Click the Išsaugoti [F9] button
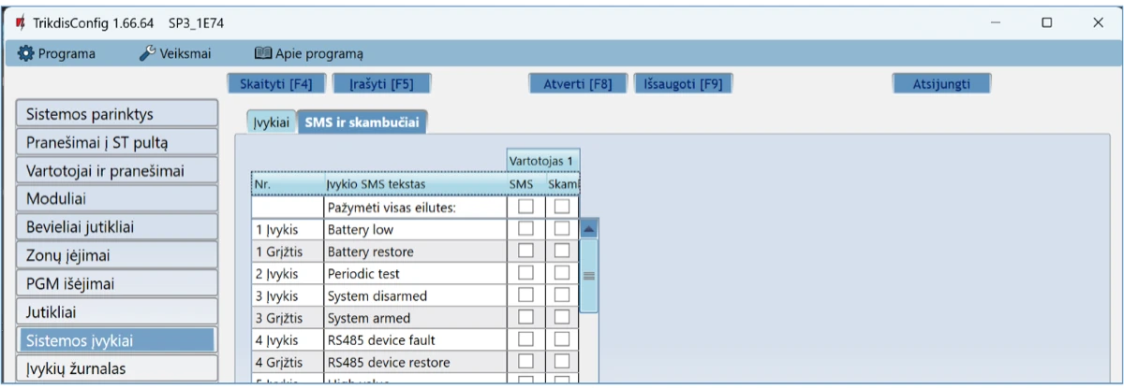This screenshot has width=1124, height=388. click(x=683, y=83)
